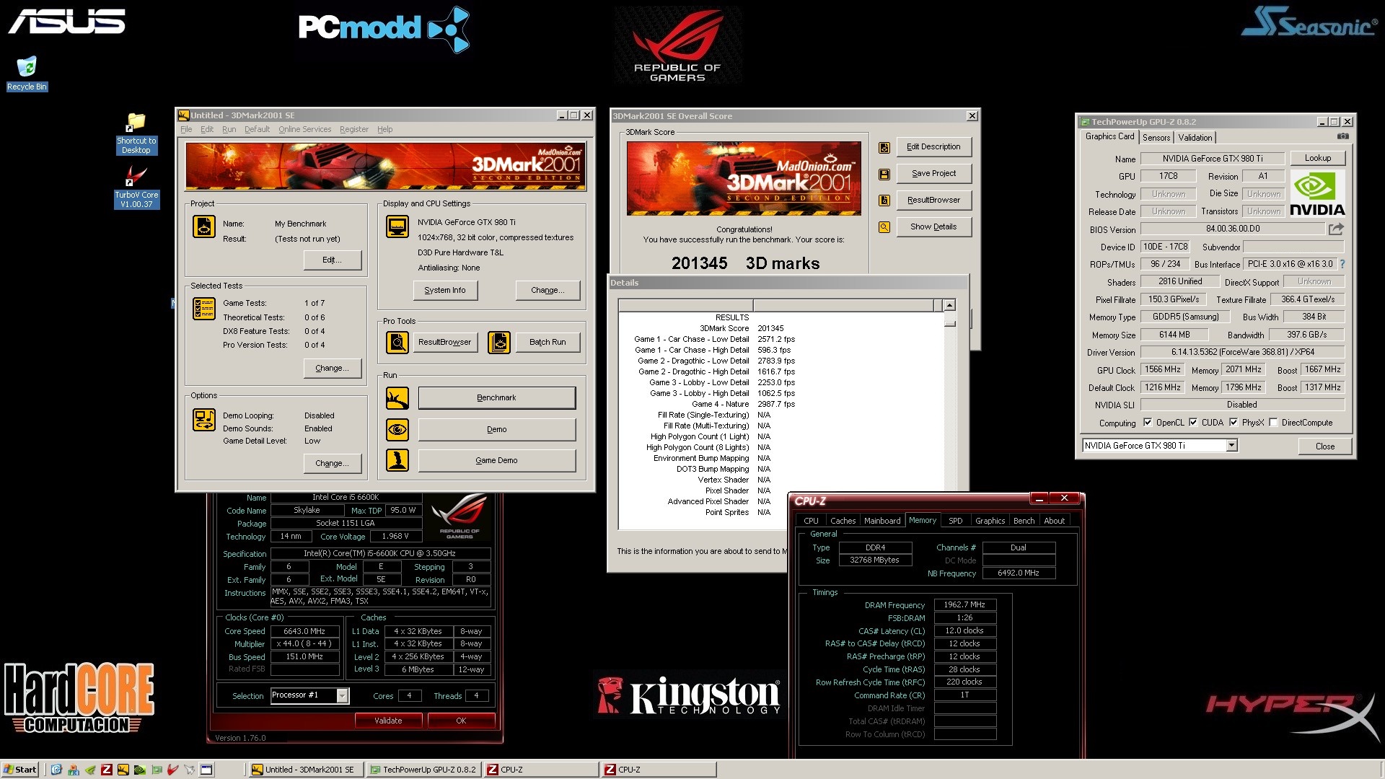Click the Edit button under Project
The width and height of the screenshot is (1385, 779).
click(332, 260)
